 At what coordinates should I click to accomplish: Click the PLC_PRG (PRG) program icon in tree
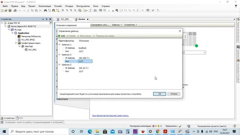tap(19, 40)
